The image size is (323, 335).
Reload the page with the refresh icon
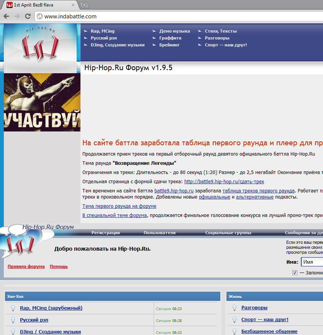pos(28,16)
